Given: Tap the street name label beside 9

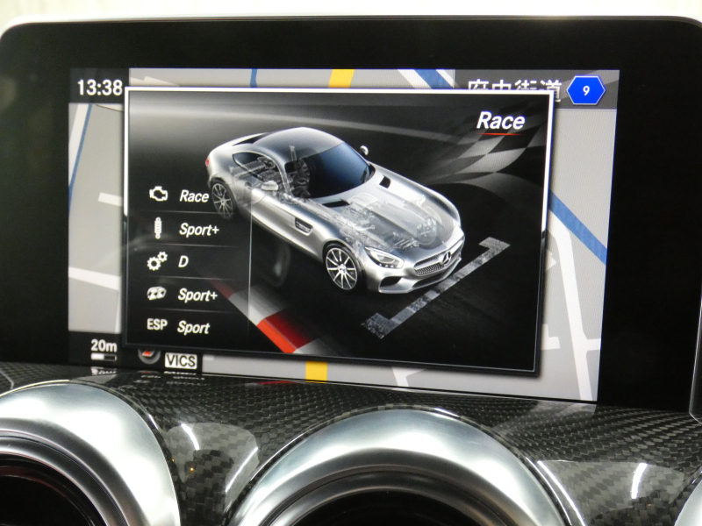Looking at the screenshot, I should [513, 89].
